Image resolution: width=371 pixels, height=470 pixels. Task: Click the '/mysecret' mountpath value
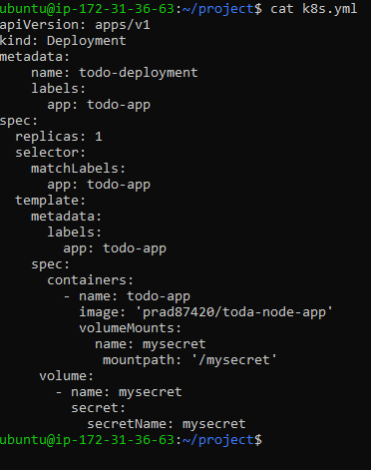pyautogui.click(x=234, y=360)
